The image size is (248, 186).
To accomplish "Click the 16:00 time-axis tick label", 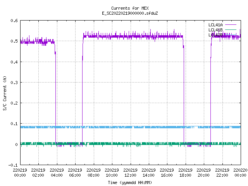I will pyautogui.click(x=167, y=175).
